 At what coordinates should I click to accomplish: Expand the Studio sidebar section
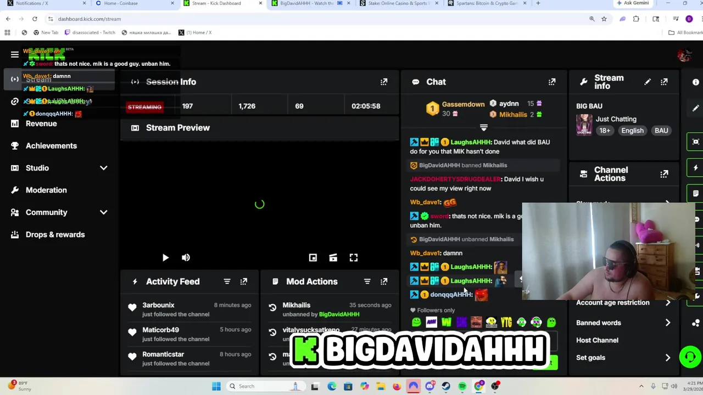click(x=103, y=168)
